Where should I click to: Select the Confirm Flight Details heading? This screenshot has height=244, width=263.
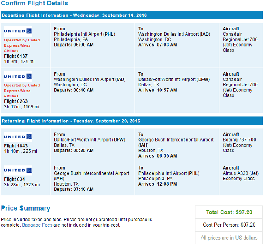click(x=34, y=3)
